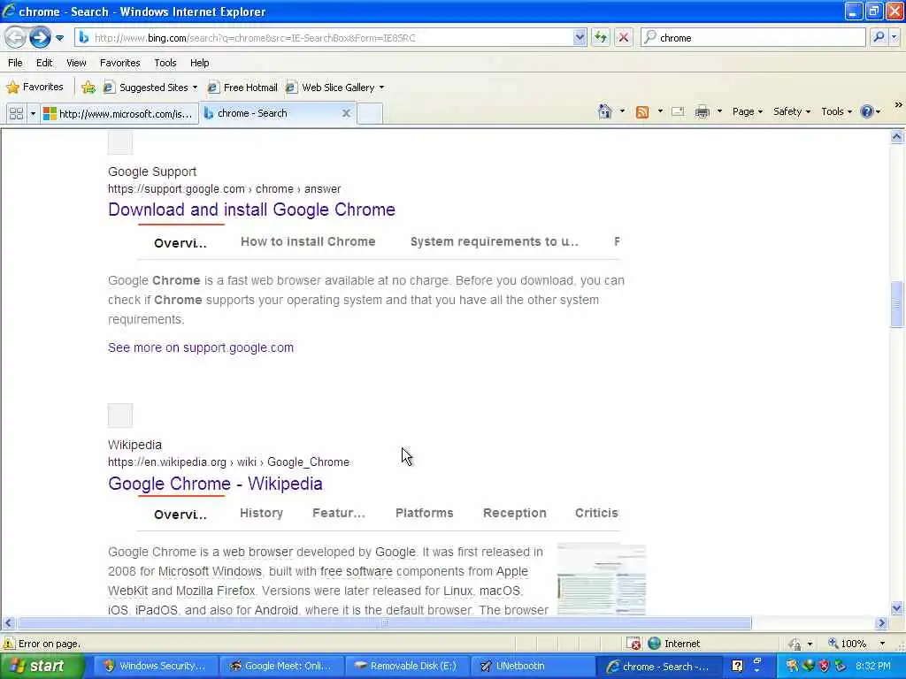Viewport: 906px width, 679px height.
Task: Switch to UNetbootin taskbar window
Action: pos(533,667)
